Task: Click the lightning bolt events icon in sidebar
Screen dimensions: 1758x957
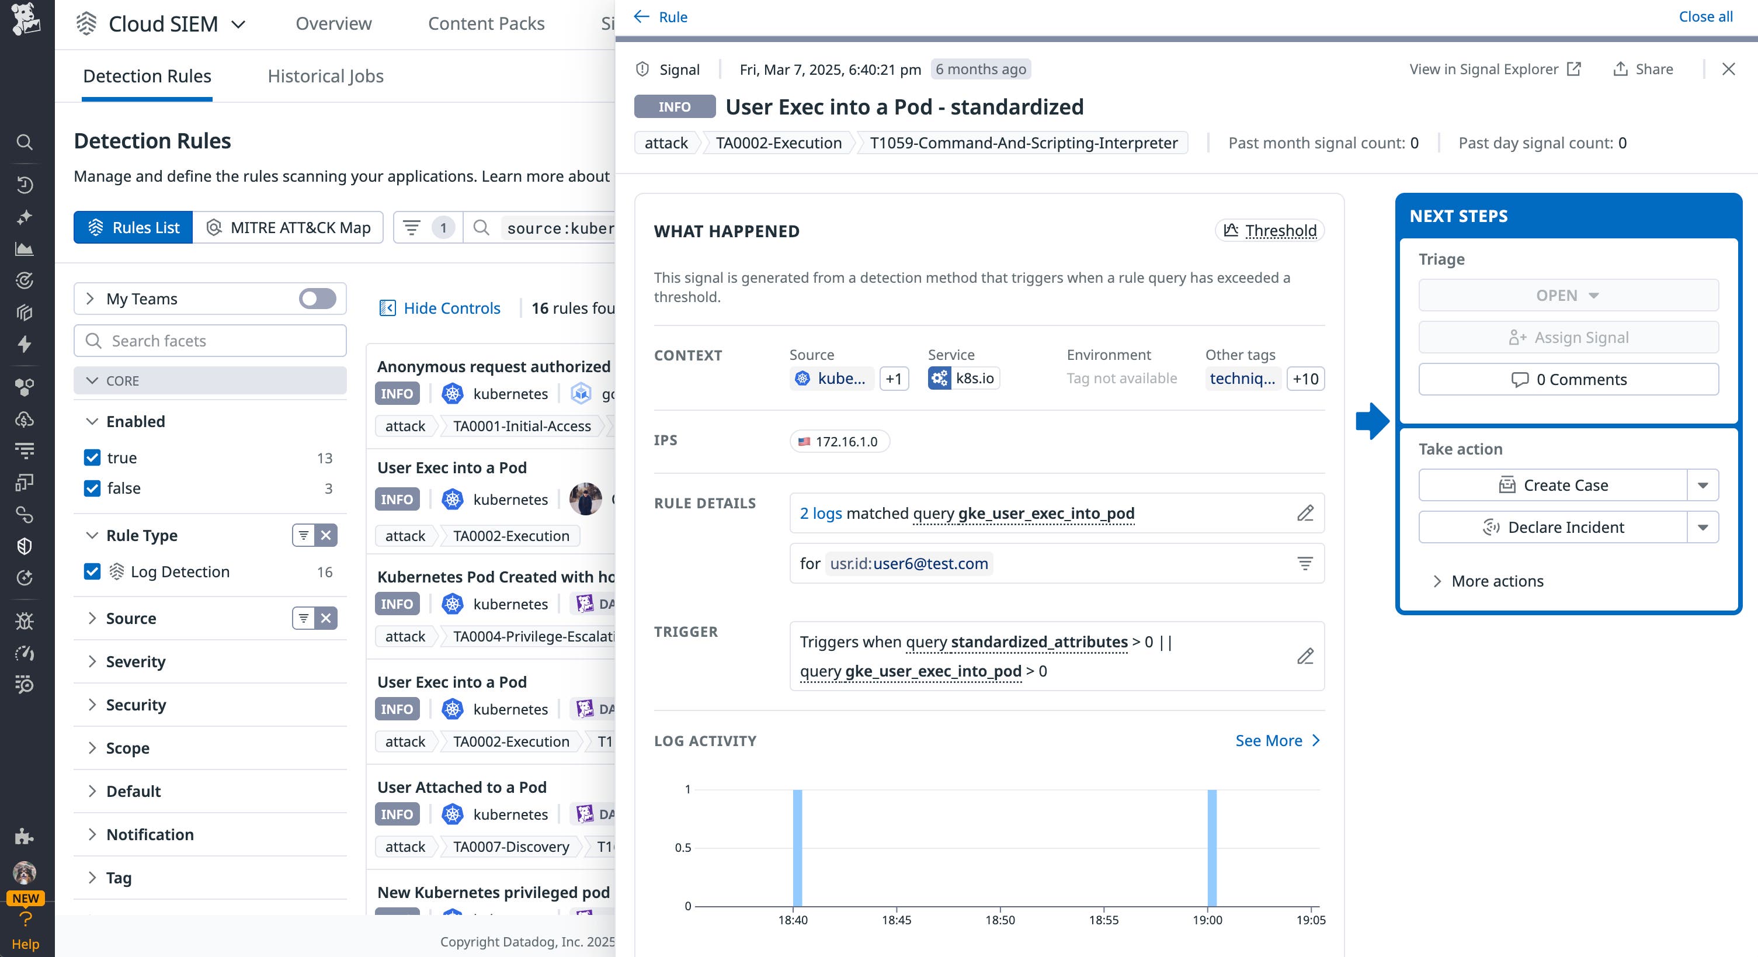Action: coord(25,345)
